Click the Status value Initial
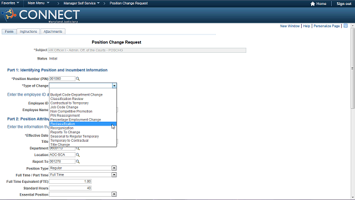 pyautogui.click(x=53, y=58)
